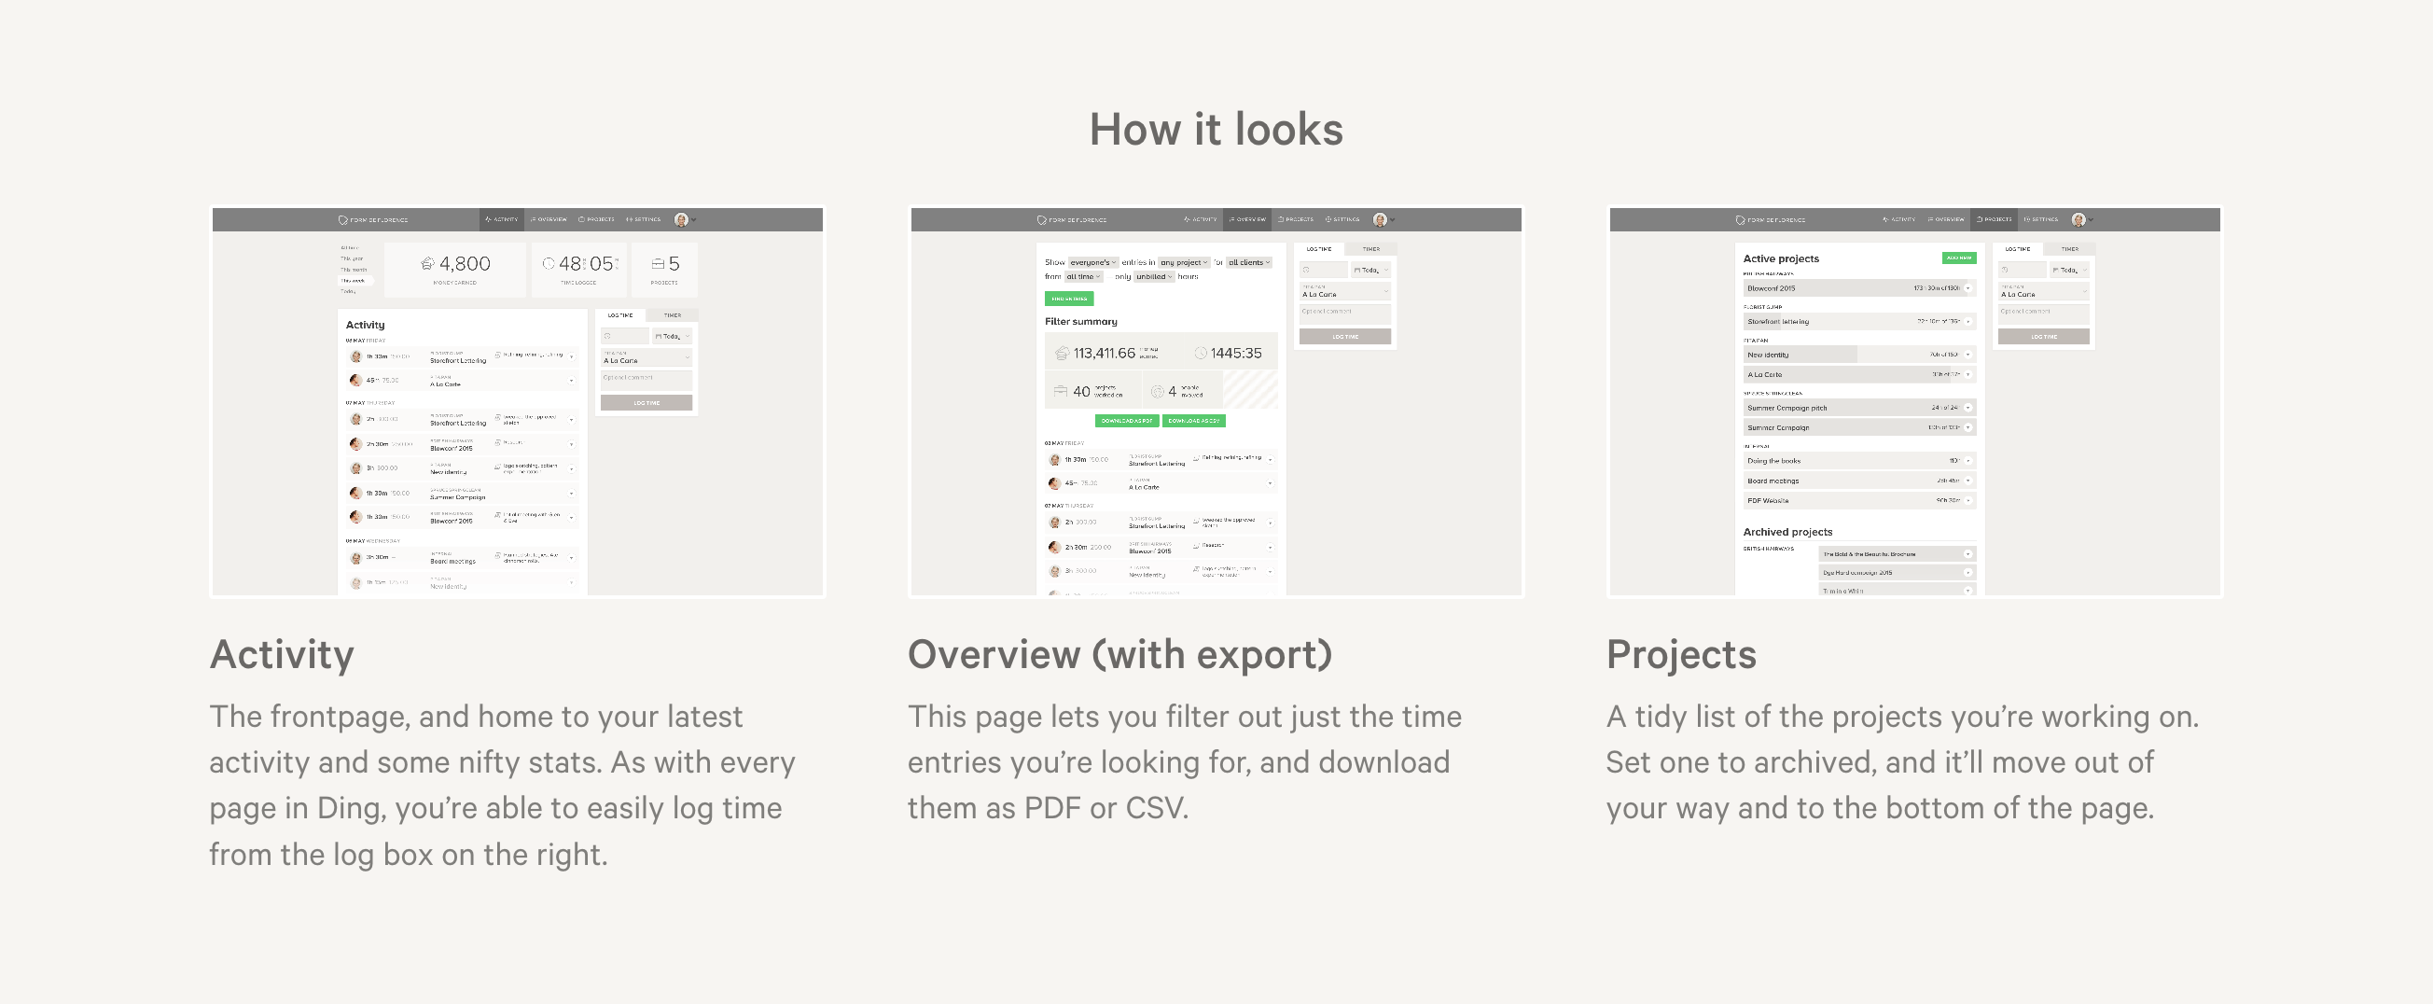Click the Board meetings project row
2433x1004 pixels.
pos(1859,481)
